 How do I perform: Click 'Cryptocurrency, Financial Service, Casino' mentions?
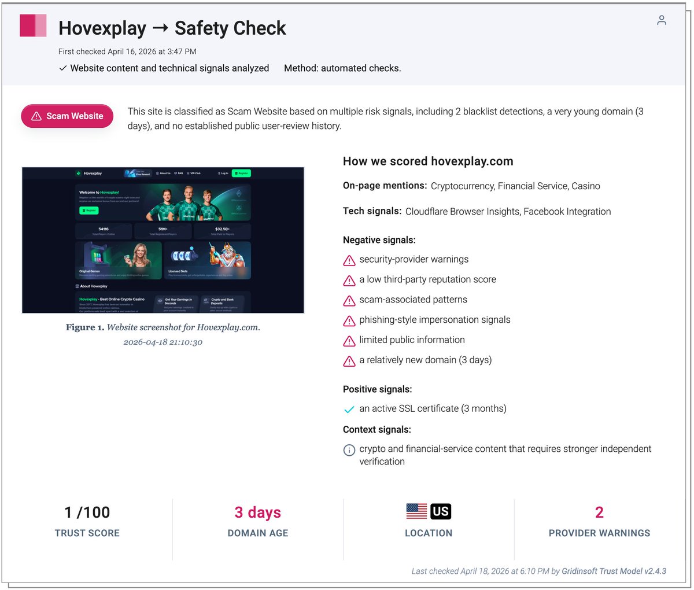point(515,186)
